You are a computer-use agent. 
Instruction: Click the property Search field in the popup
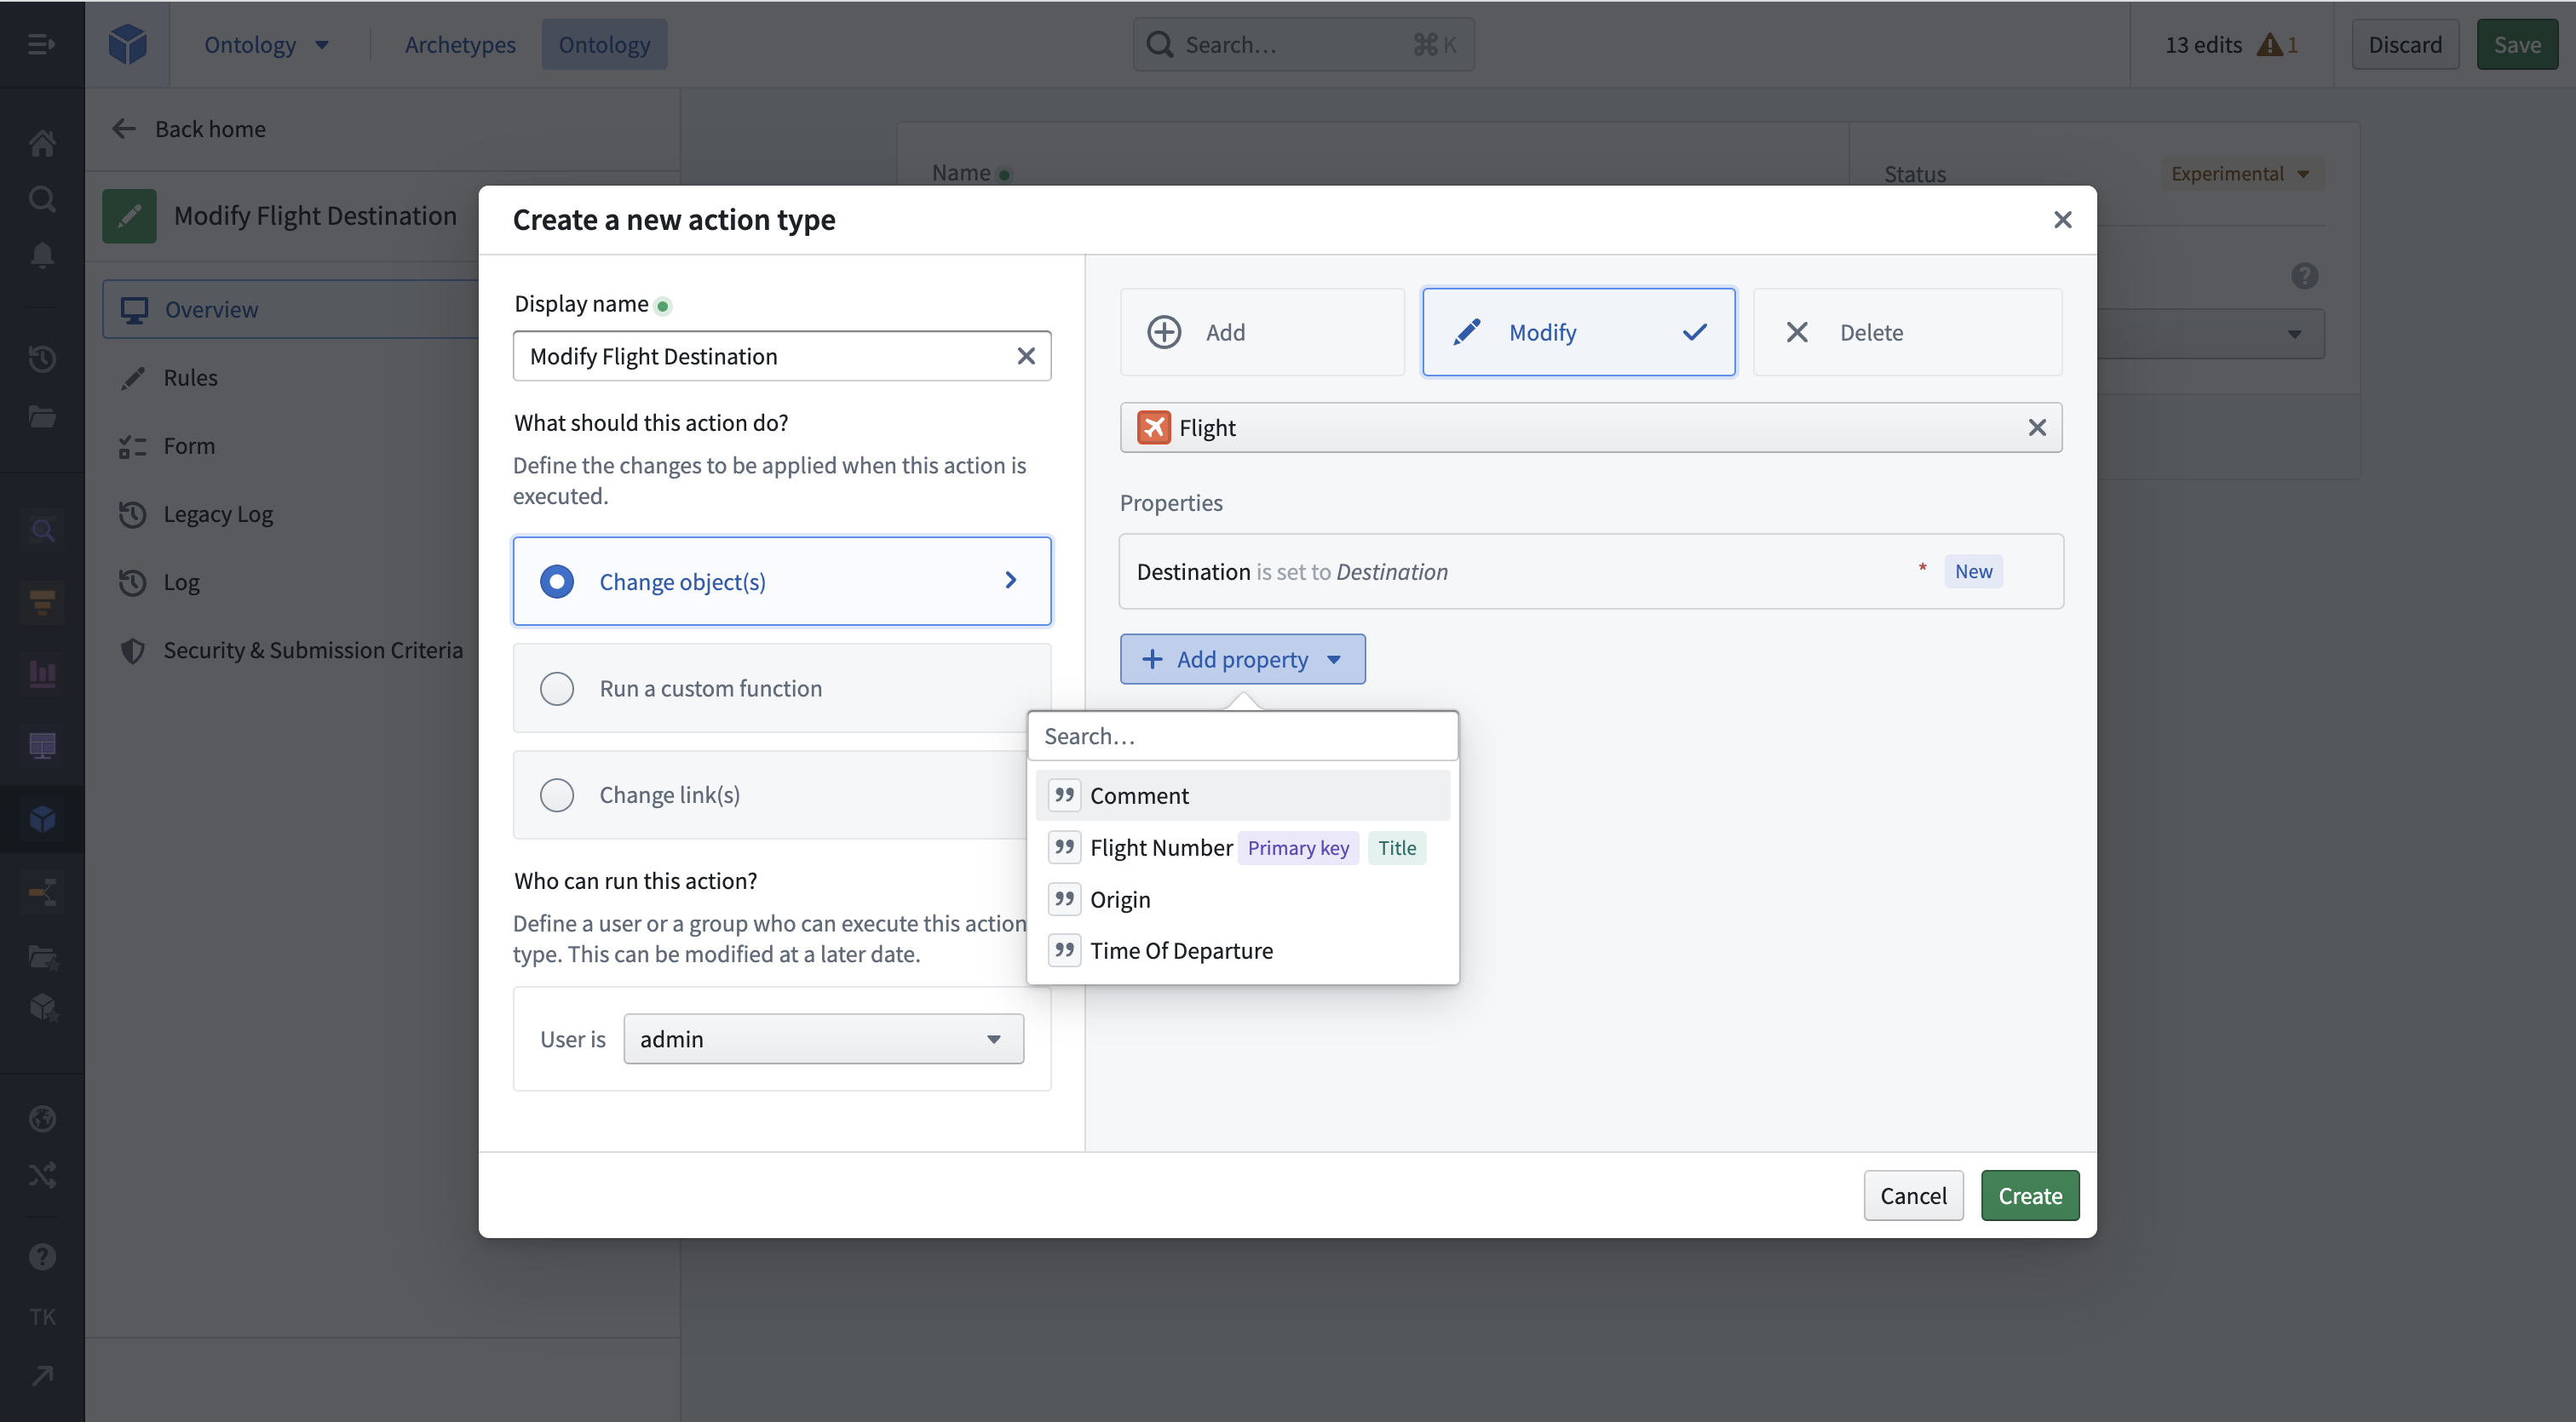pyautogui.click(x=1242, y=737)
